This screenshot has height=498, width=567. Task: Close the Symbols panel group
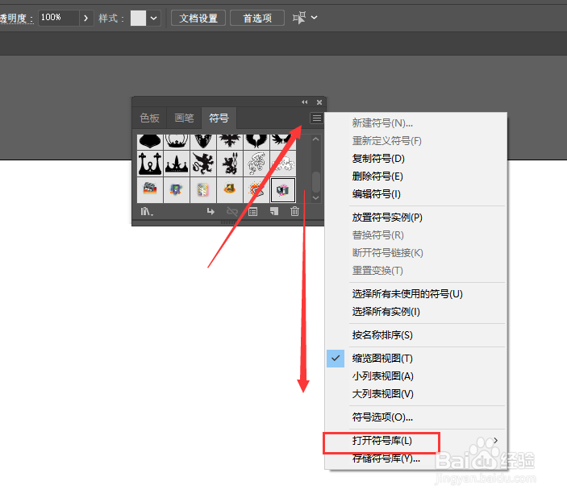319,102
